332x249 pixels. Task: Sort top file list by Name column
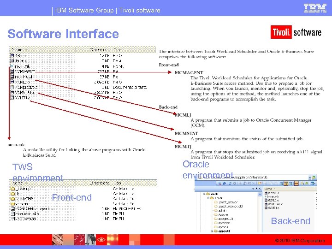42,49
